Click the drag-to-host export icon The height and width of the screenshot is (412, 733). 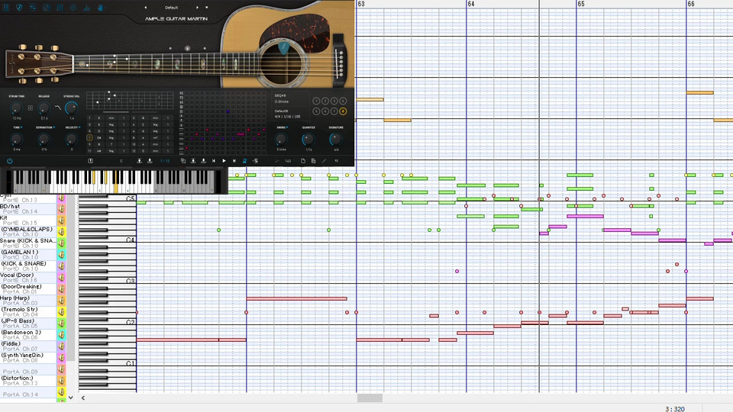[255, 161]
